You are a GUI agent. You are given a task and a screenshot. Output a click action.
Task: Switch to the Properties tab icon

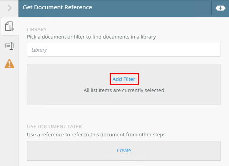click(10, 46)
